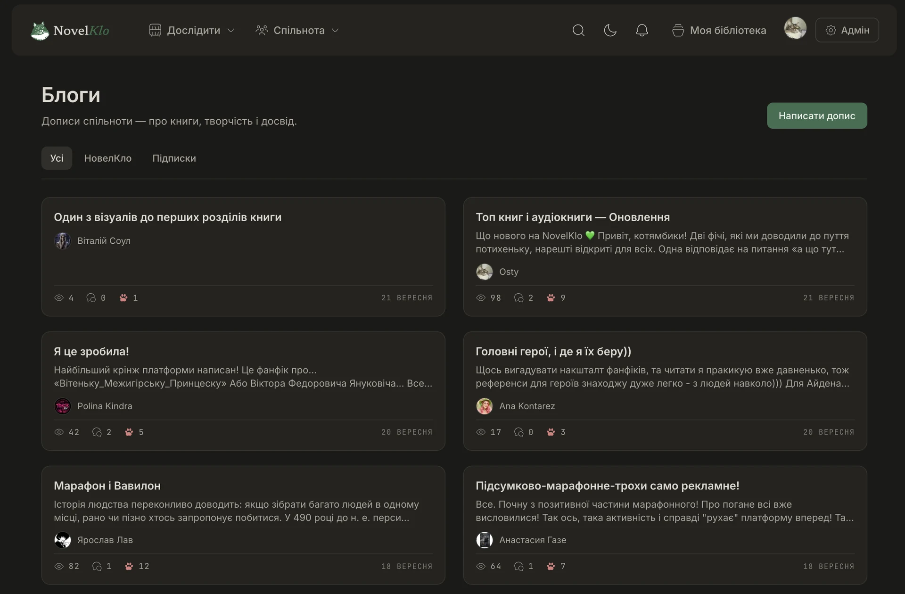Click Написати допис button
Image resolution: width=905 pixels, height=594 pixels.
pyautogui.click(x=817, y=115)
